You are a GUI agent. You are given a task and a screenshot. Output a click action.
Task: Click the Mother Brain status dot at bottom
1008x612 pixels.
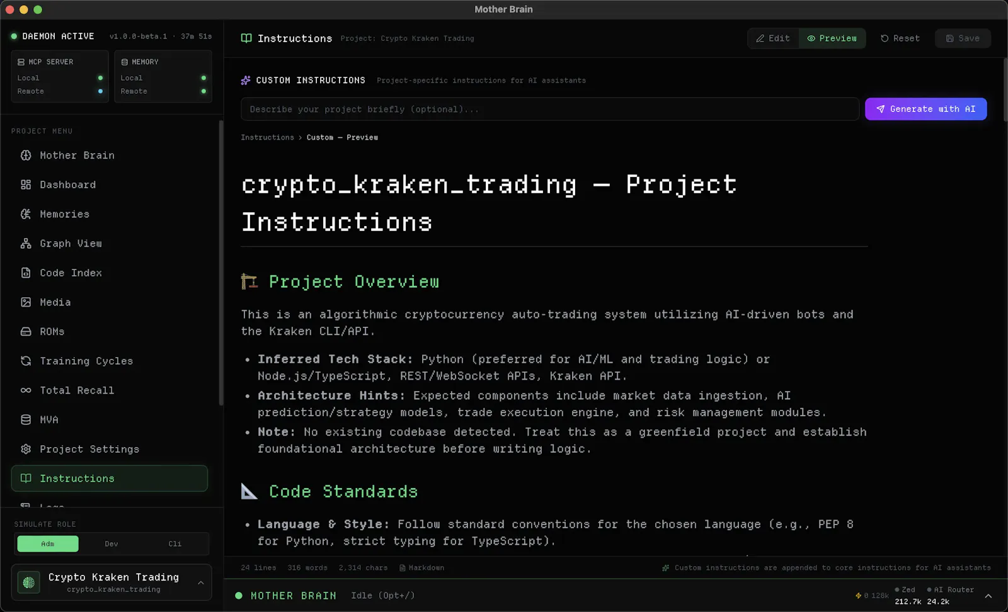[x=239, y=596]
